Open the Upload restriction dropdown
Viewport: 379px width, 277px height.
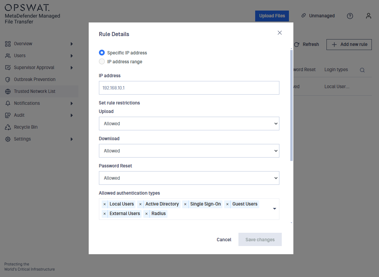click(x=189, y=124)
